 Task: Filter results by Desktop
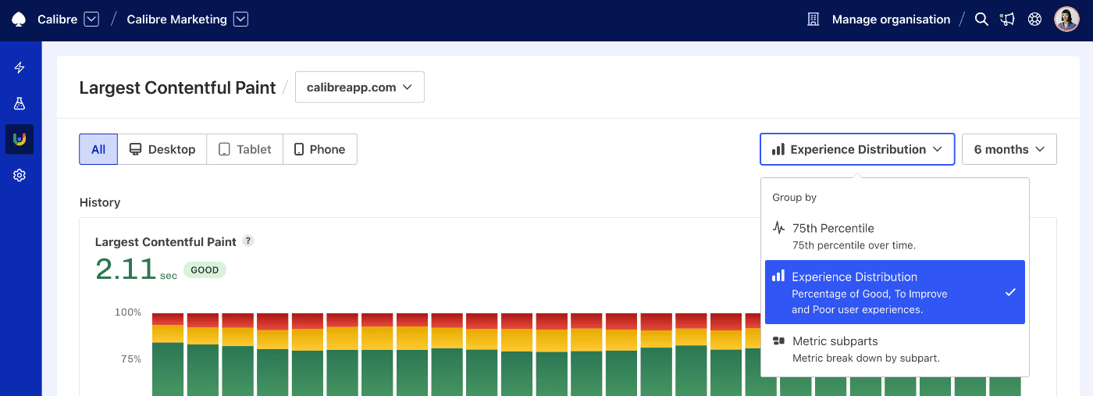point(162,149)
